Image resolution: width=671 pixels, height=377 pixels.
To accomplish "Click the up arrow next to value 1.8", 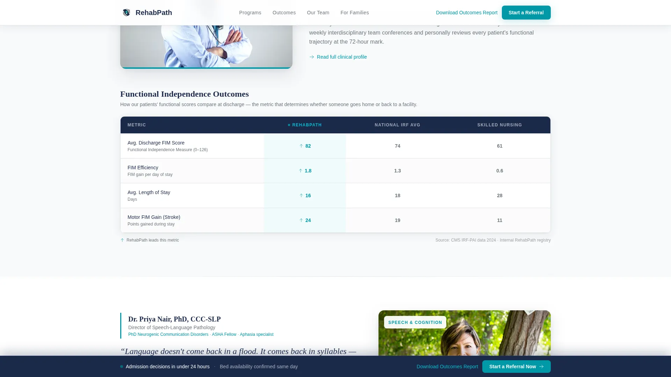I will 301,171.
